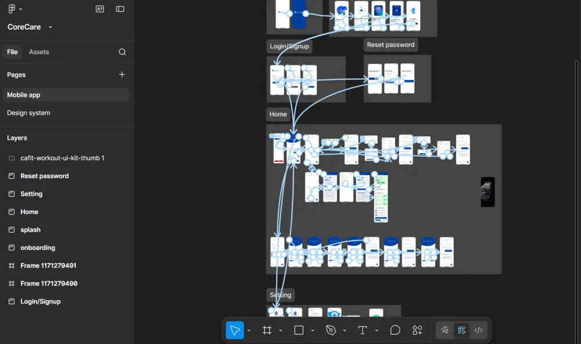Expand the Figma main menu chevron
The image size is (581, 344).
(x=21, y=9)
